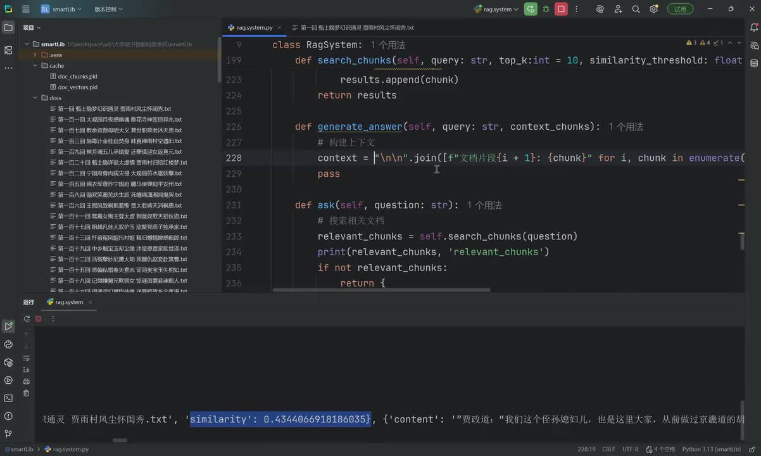
Task: Open the rag.system run configuration dropdown
Action: 496,9
